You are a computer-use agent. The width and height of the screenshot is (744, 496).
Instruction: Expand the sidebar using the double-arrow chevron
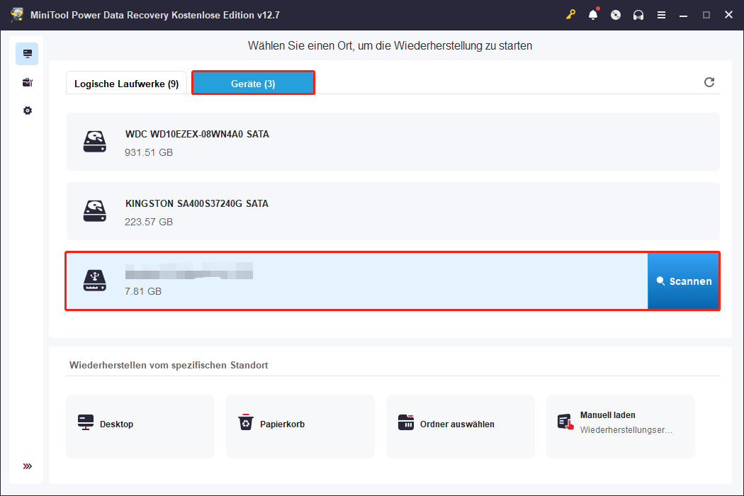tap(27, 466)
